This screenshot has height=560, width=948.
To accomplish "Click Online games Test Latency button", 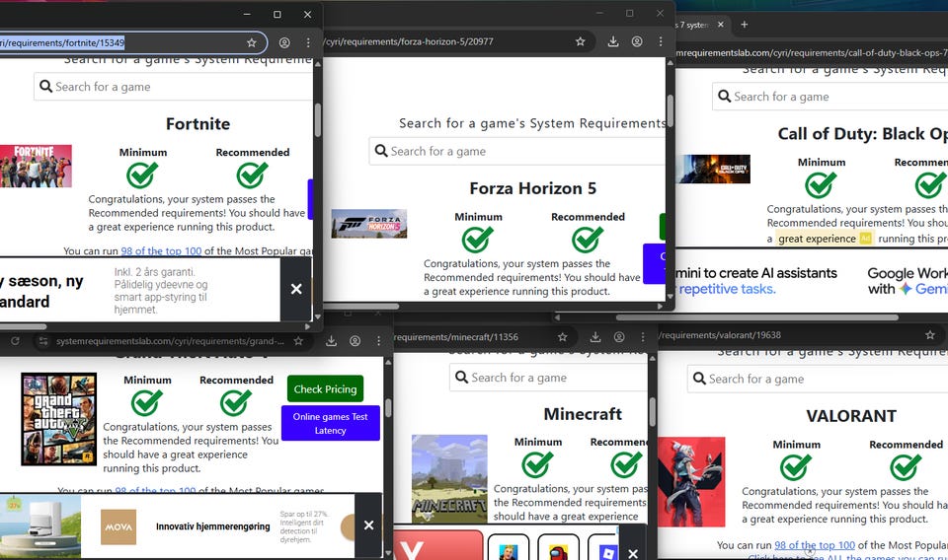I will click(330, 423).
